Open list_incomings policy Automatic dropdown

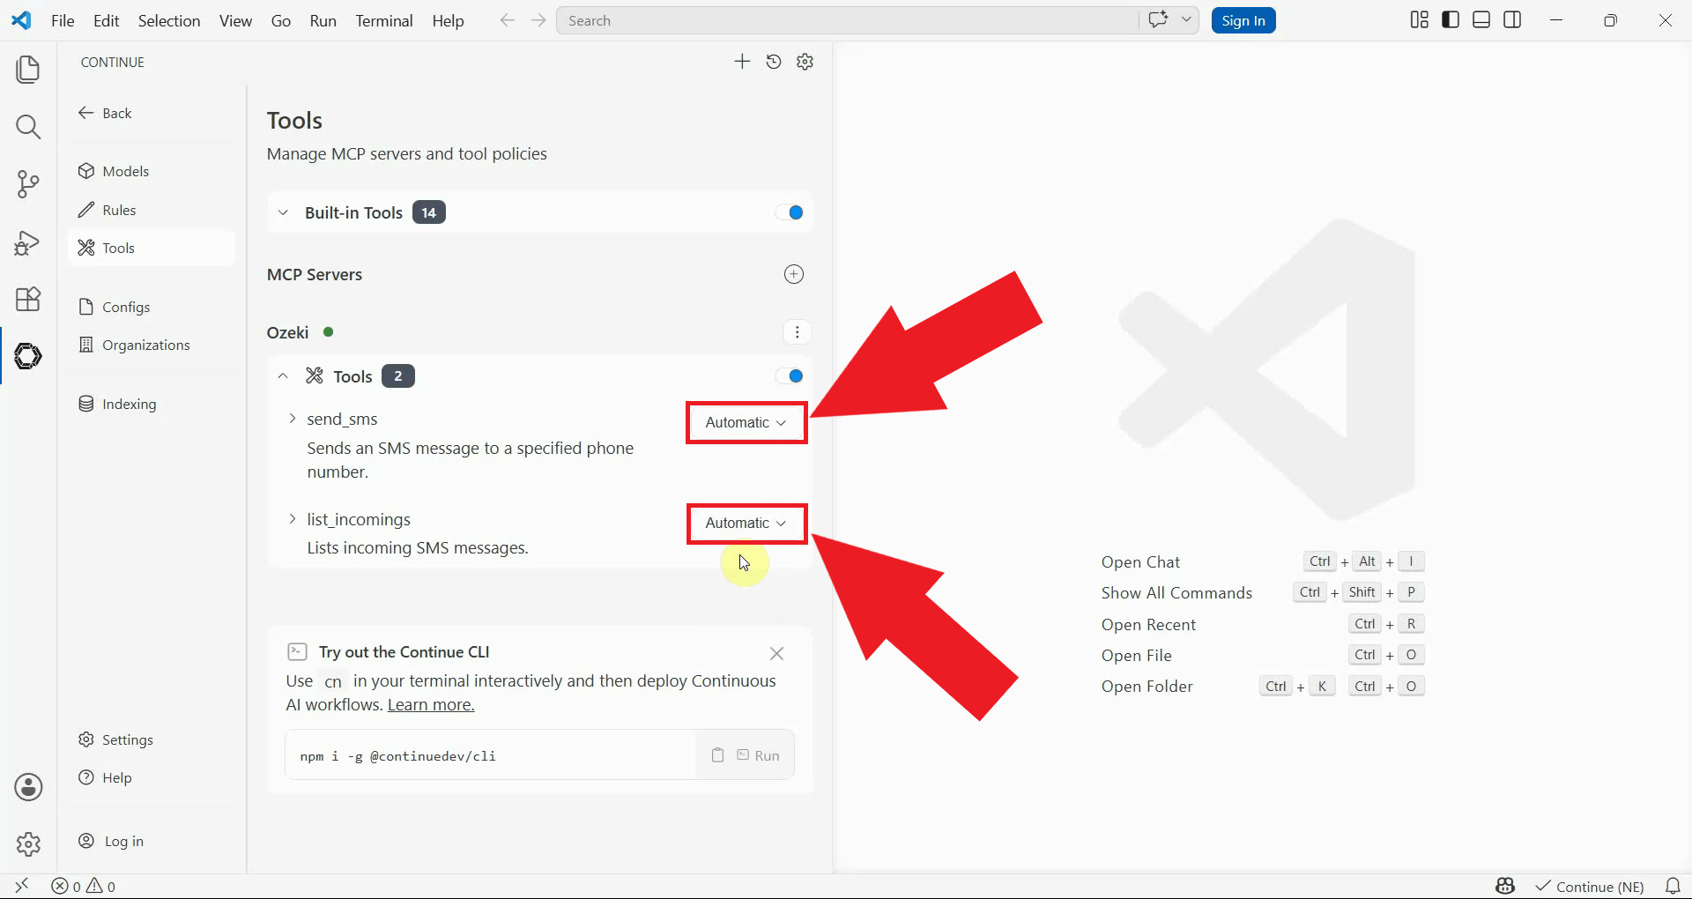click(x=746, y=523)
